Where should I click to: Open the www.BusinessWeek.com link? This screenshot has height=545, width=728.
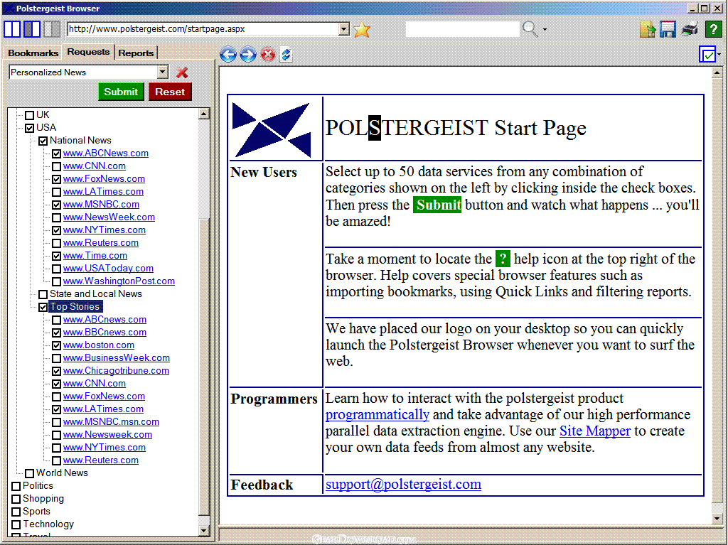tap(117, 358)
